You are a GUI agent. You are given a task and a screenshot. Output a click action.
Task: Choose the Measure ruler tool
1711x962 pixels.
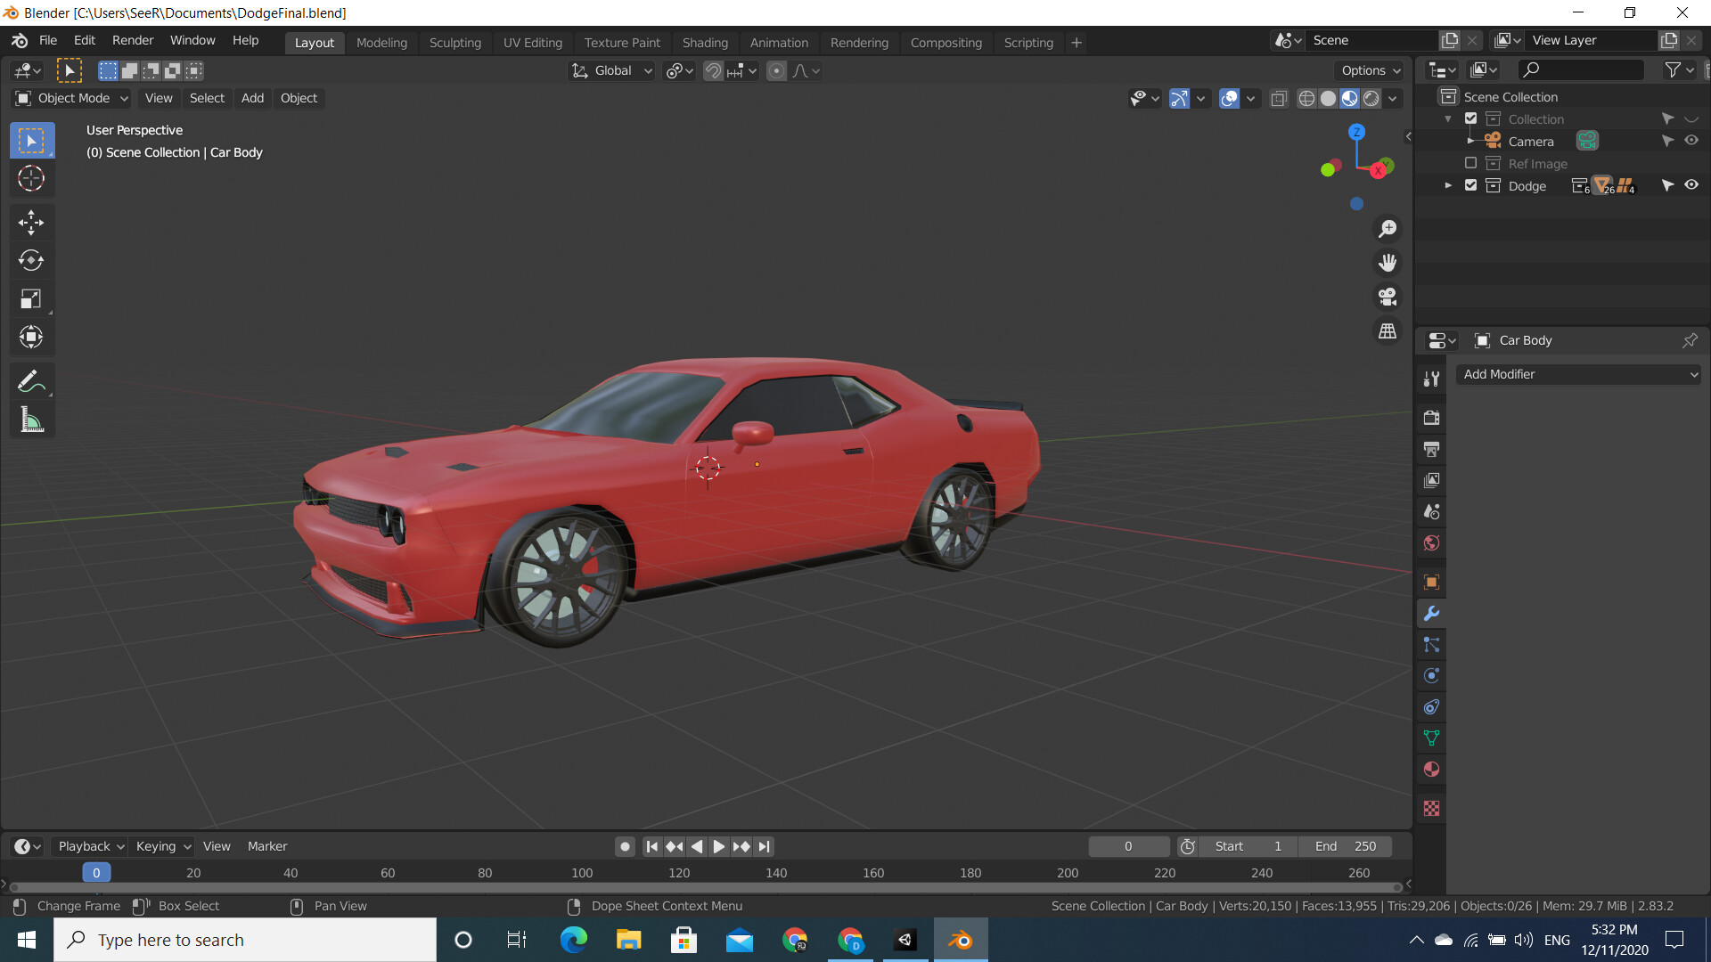(x=32, y=420)
